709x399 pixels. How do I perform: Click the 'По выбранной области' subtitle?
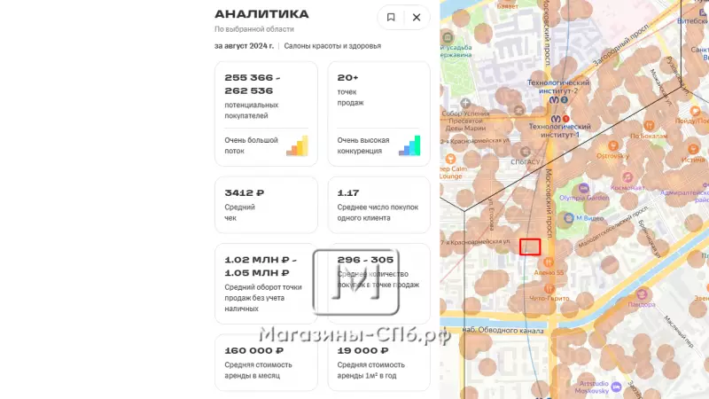point(254,29)
